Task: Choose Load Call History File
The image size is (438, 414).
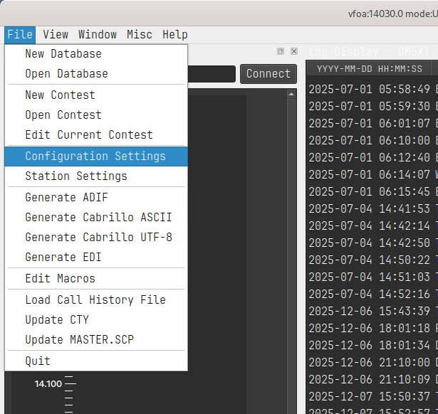Action: coord(95,299)
